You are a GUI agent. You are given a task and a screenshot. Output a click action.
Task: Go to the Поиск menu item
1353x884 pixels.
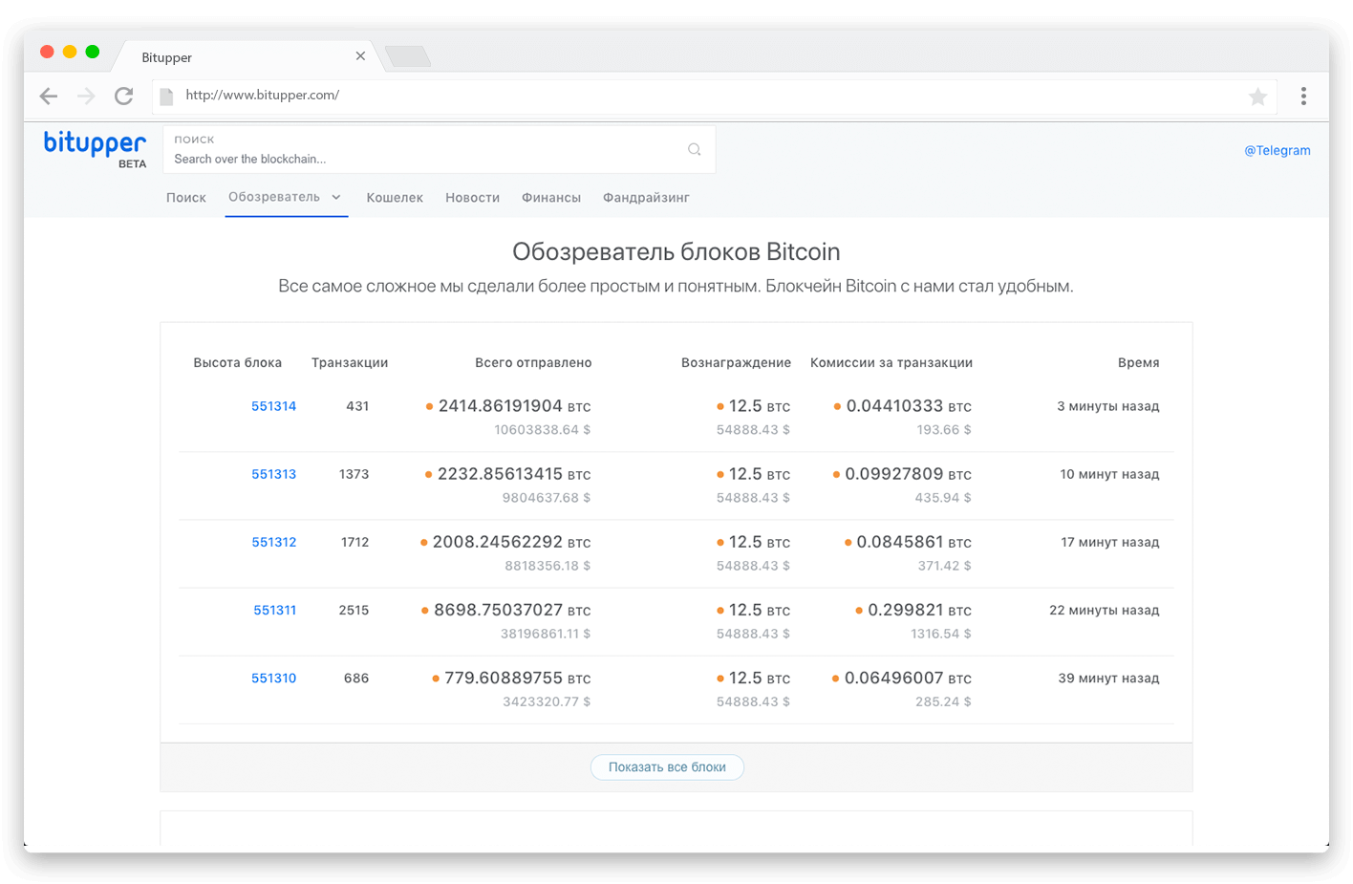pyautogui.click(x=186, y=198)
